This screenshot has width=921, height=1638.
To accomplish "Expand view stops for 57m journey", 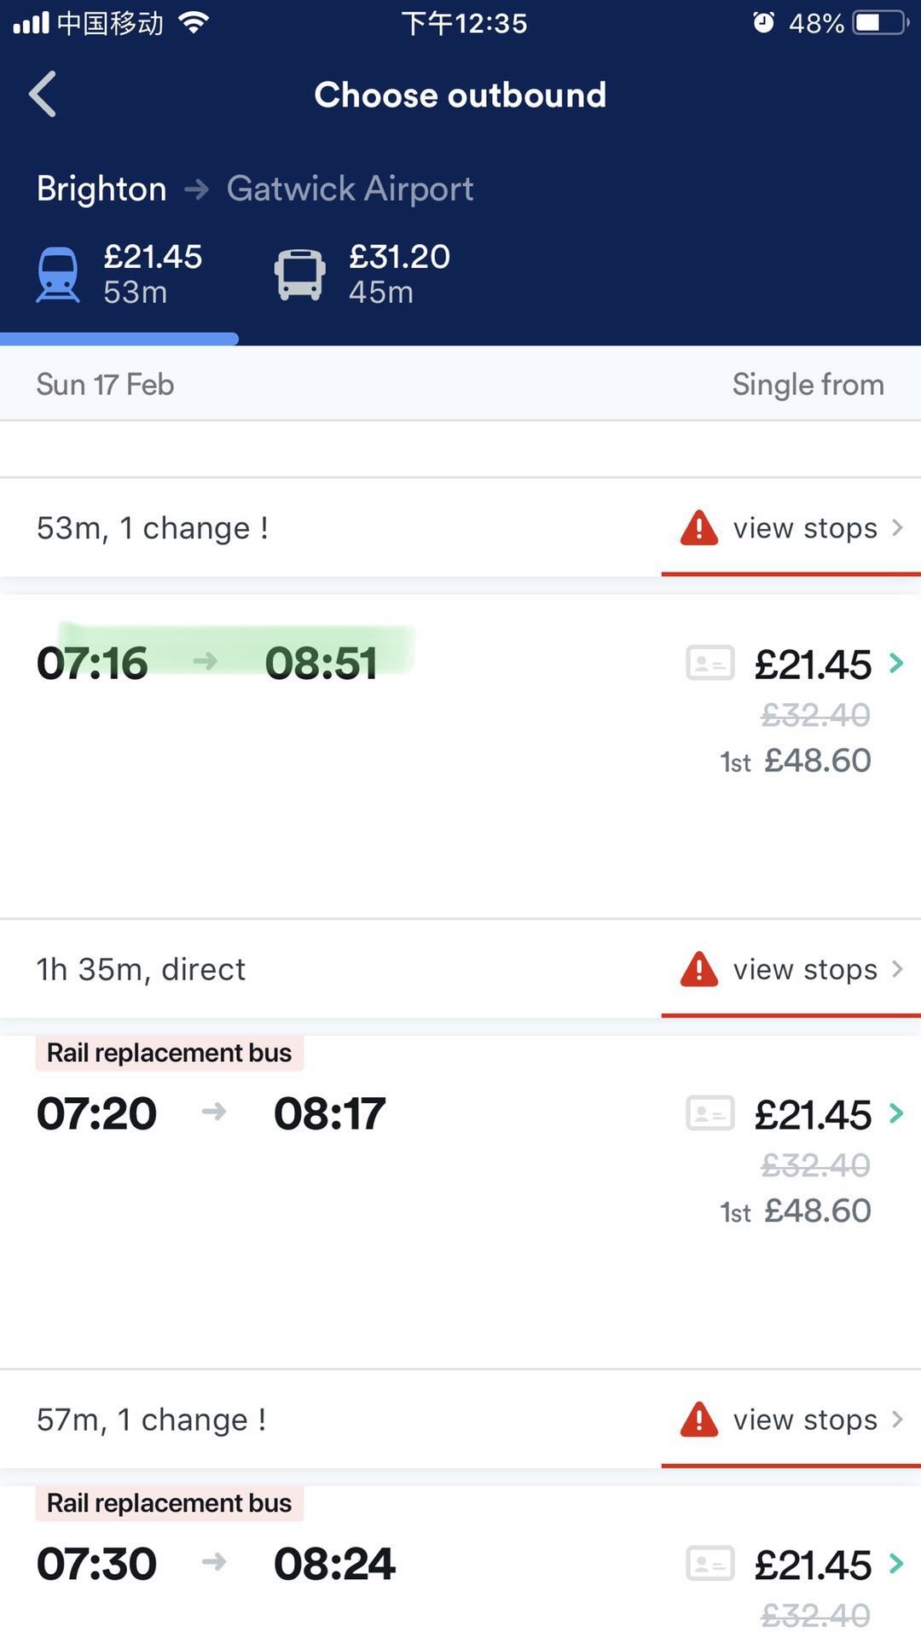I will pyautogui.click(x=806, y=1420).
